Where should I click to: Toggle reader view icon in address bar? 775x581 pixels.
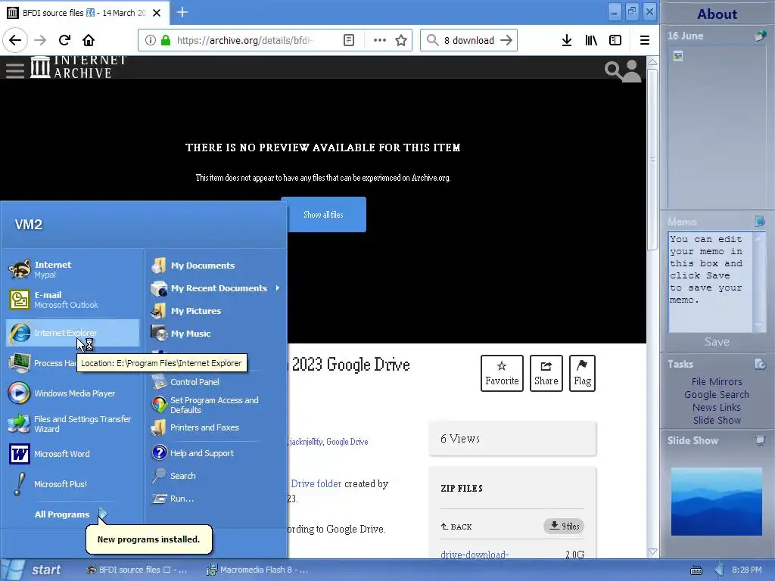[x=349, y=40]
